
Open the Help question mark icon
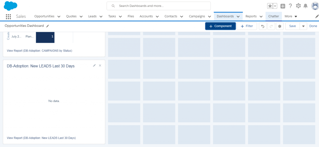(x=290, y=6)
